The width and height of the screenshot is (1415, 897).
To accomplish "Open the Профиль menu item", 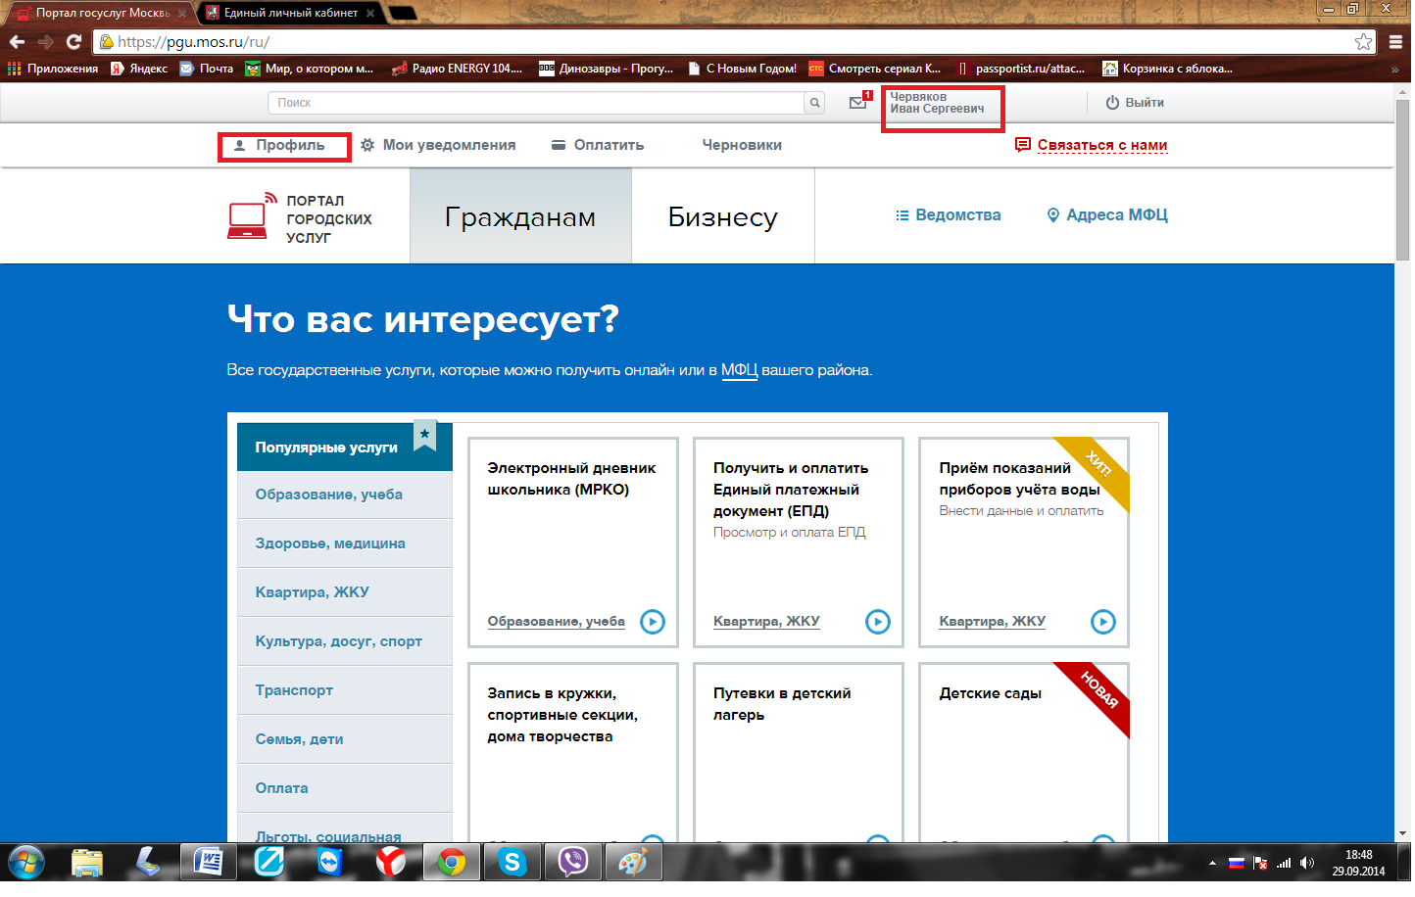I will click(279, 145).
